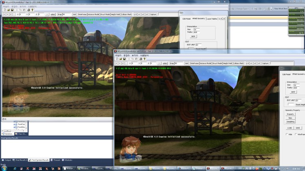305x171 pixels.
Task: Click Snap value field in front editor toolbar
Action: click(x=179, y=64)
